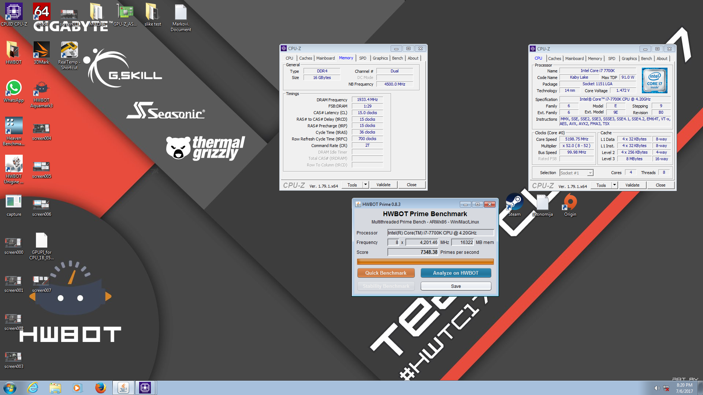Switch to CPU tab in left CPU-Z window
703x395 pixels.
click(x=289, y=58)
